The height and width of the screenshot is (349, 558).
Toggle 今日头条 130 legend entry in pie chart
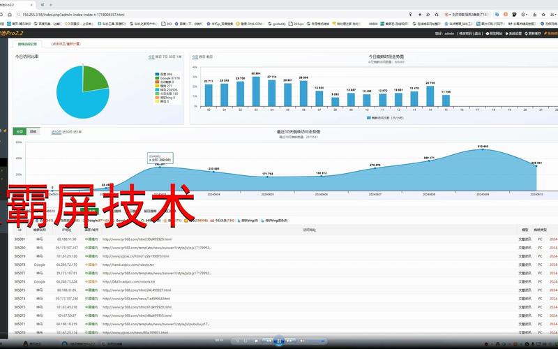(x=167, y=94)
